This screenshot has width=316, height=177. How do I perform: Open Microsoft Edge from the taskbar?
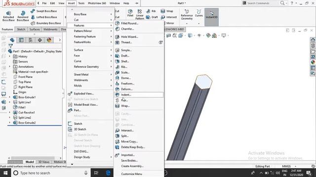108,173
